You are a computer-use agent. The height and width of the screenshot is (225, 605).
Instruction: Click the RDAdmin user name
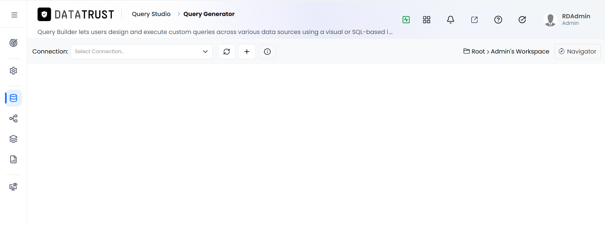(x=576, y=16)
